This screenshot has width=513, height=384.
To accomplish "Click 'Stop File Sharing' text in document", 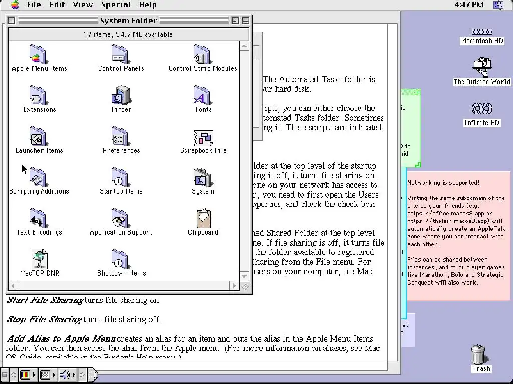I will pos(44,319).
